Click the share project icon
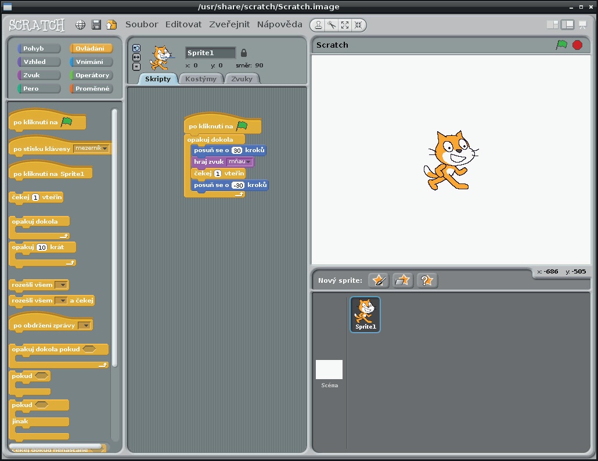The image size is (598, 461). pos(111,25)
